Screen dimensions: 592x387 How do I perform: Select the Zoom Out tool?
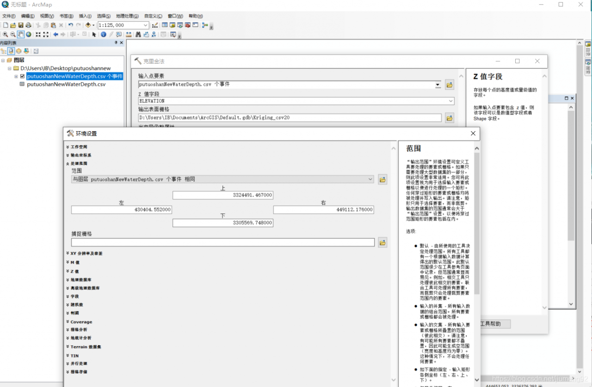coord(13,35)
